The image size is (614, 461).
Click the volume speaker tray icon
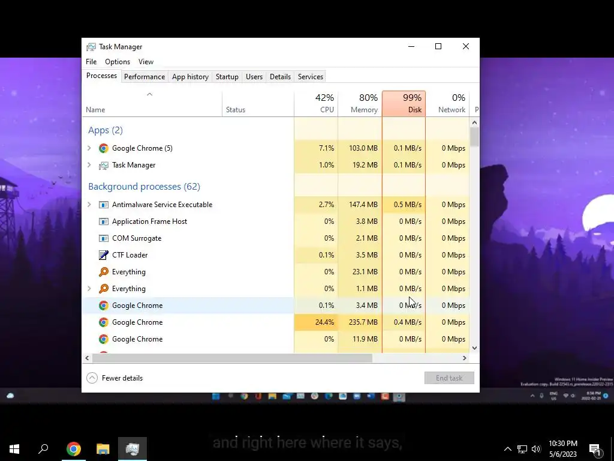pyautogui.click(x=536, y=449)
